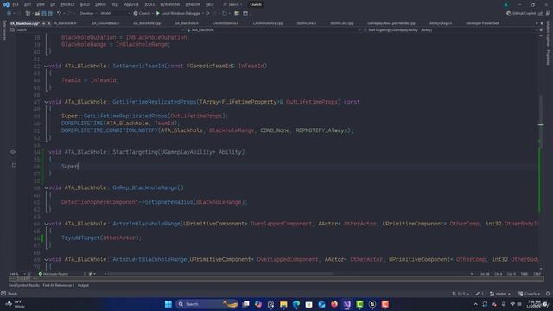This screenshot has height=311, width=553.
Task: Click the Visual Studio taskbar icon
Action: pyautogui.click(x=347, y=304)
